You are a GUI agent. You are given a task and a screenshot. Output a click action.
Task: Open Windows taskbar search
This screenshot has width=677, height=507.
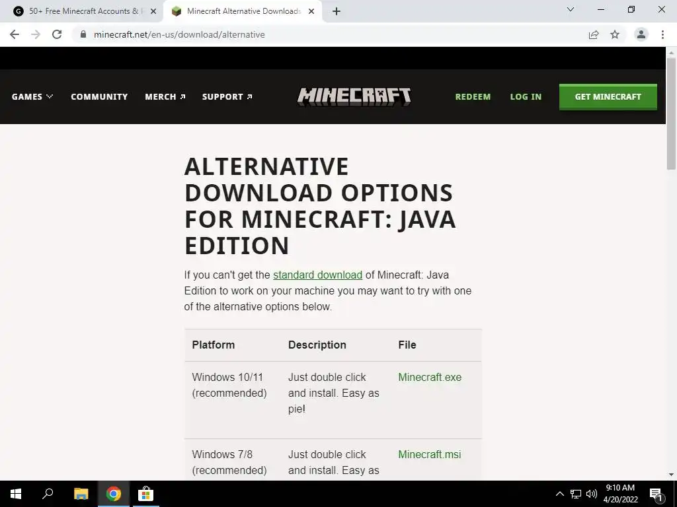tap(48, 494)
